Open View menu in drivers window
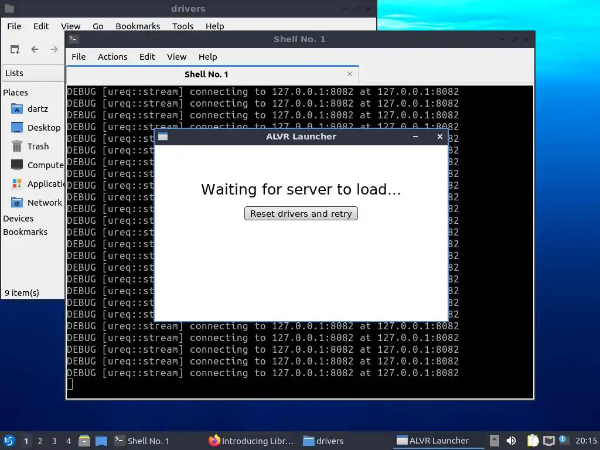The image size is (600, 450). [70, 26]
